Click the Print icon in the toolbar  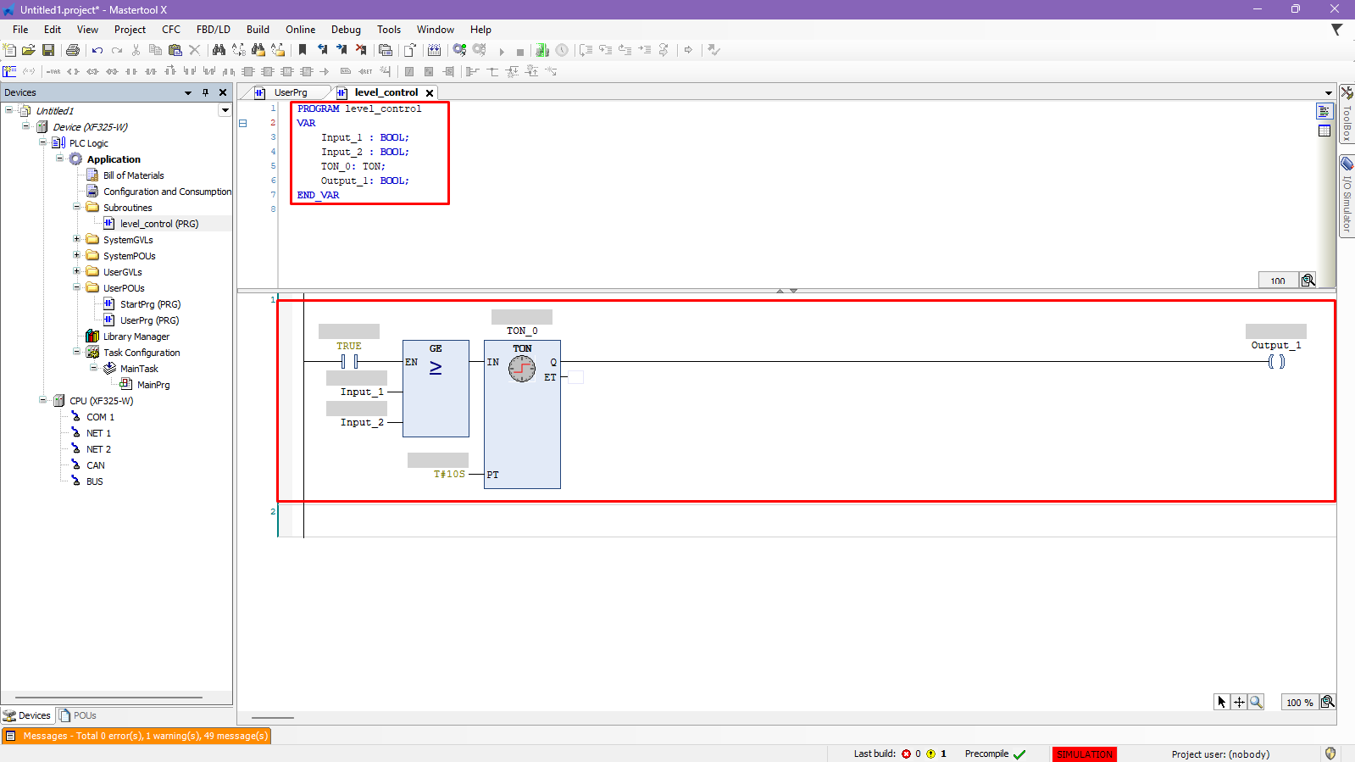(73, 51)
